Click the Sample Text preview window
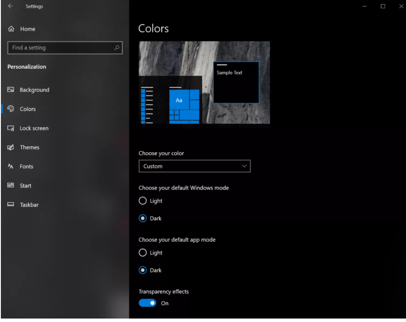Screen dimensions: 406x322 click(236, 82)
